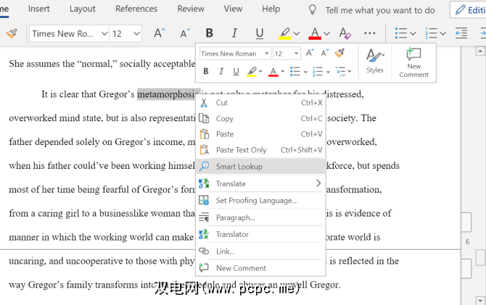486x305 pixels.
Task: Toggle Bold in the main ribbon
Action: [210, 34]
